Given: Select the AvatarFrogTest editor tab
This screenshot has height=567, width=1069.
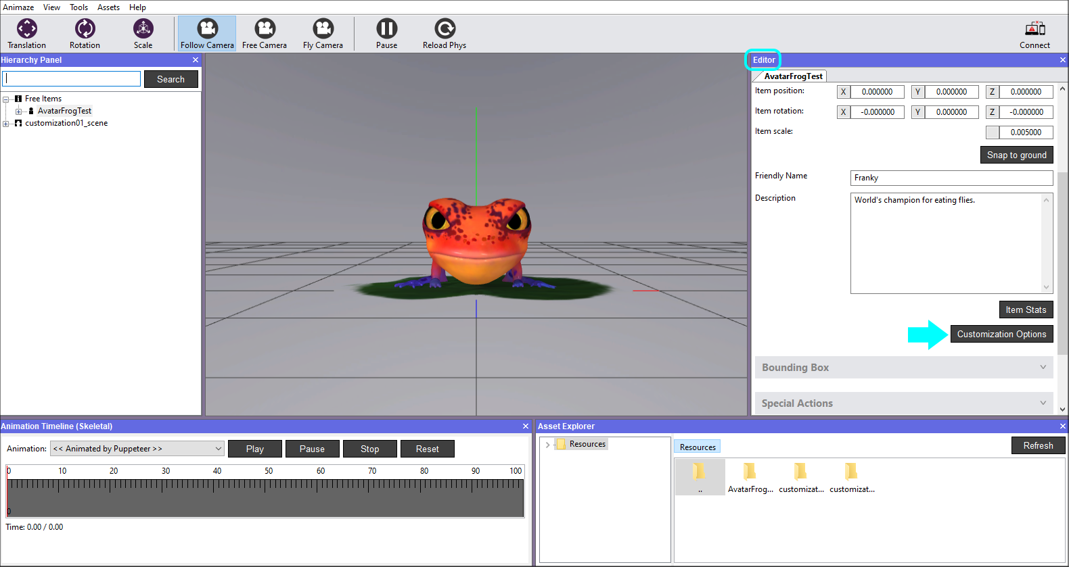Looking at the screenshot, I should (x=793, y=76).
